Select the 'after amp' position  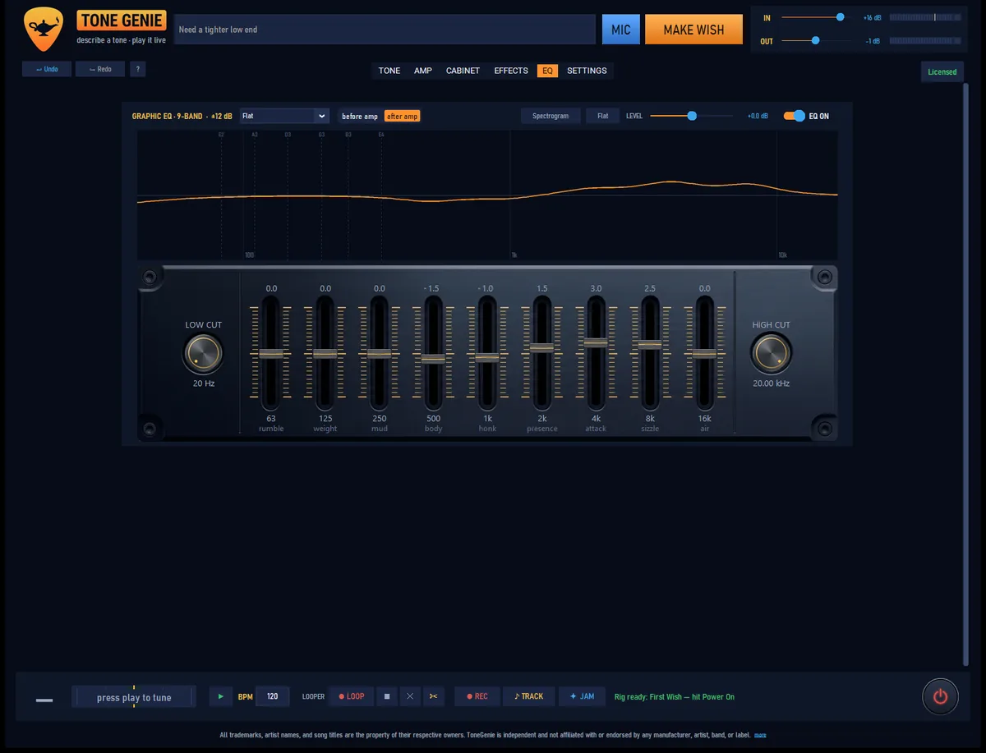403,116
